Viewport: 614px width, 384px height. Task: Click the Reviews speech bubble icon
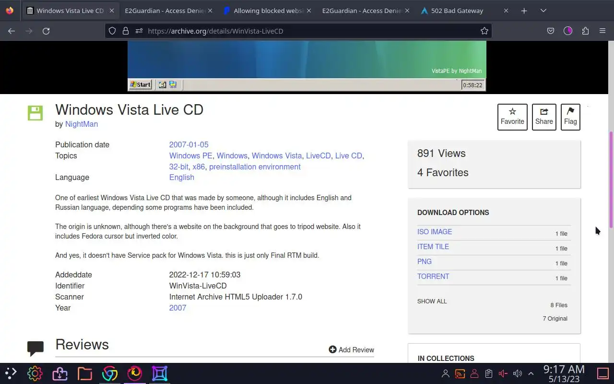[35, 348]
